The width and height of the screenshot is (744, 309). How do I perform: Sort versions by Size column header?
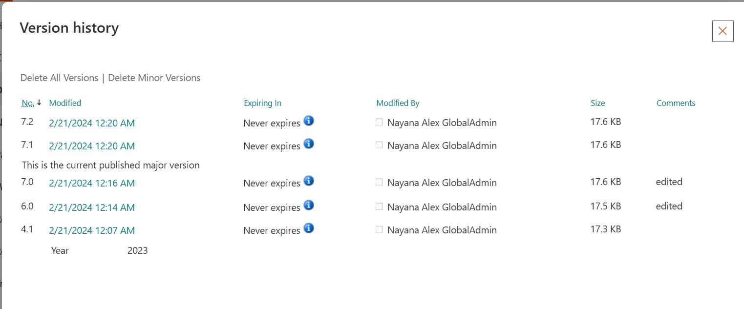click(x=598, y=103)
